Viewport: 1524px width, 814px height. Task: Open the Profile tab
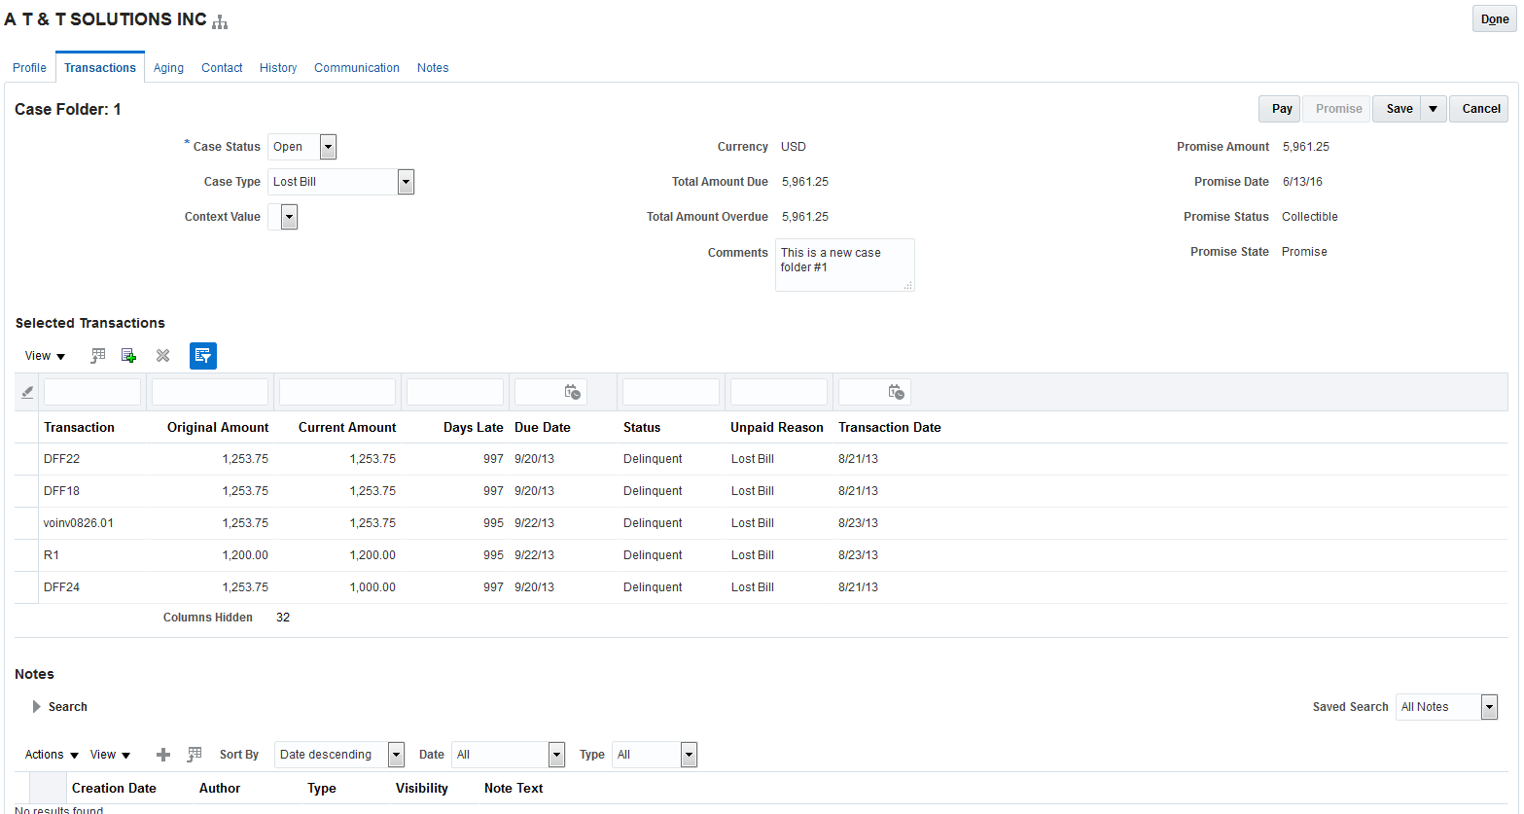29,68
